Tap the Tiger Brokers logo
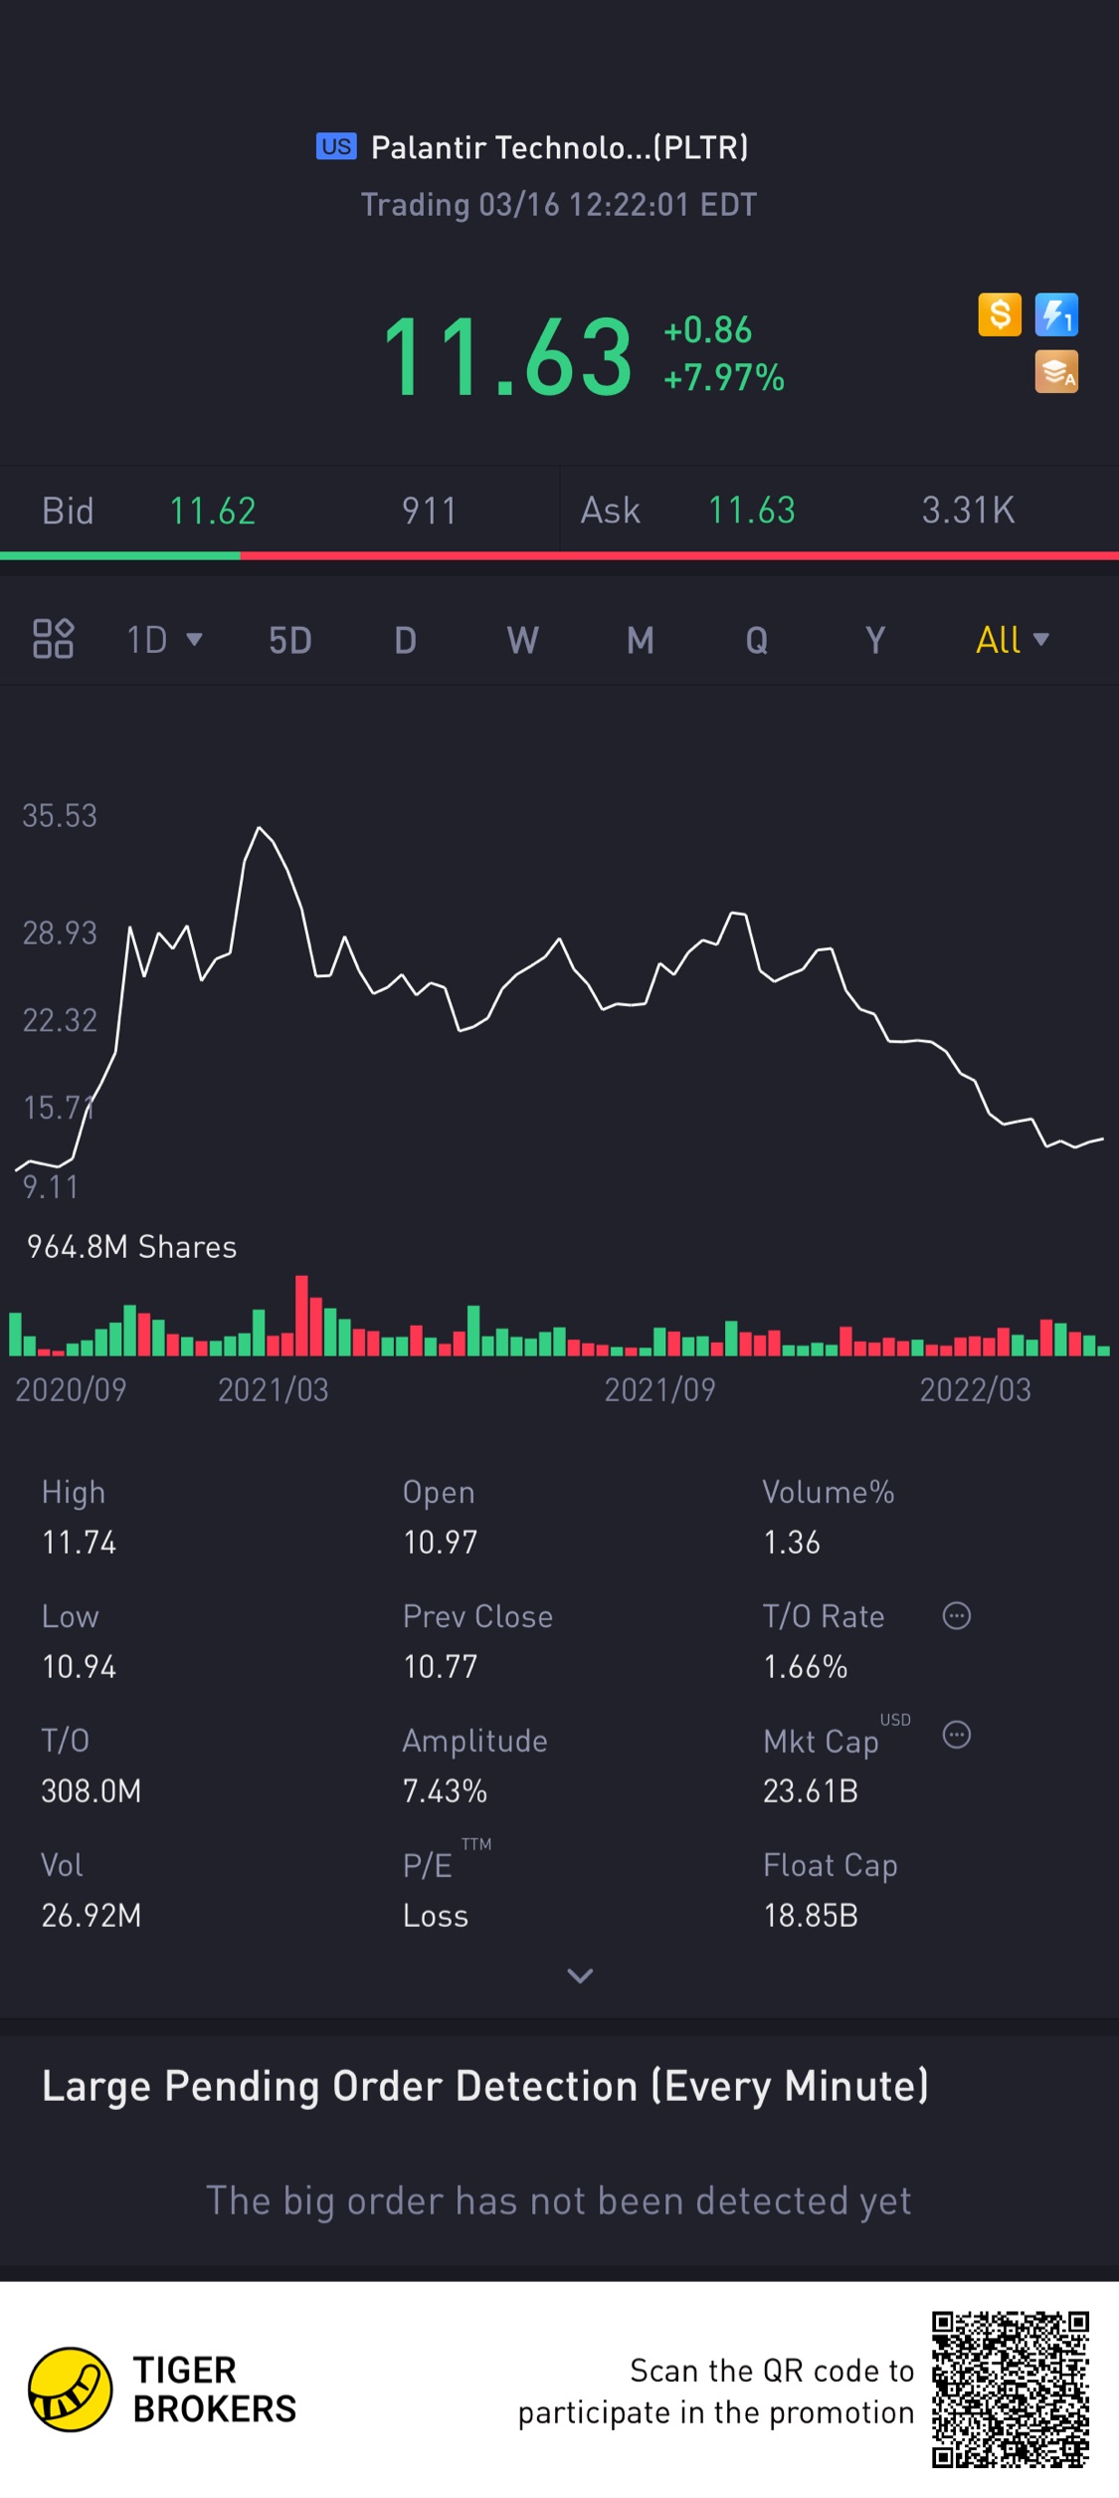 [163, 2390]
